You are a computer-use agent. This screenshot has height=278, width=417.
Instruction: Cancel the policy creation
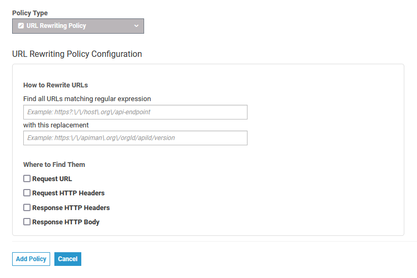click(x=68, y=259)
